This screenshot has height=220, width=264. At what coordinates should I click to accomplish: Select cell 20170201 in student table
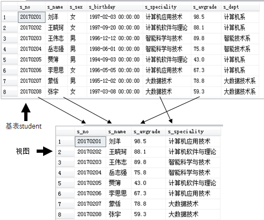click(32, 17)
